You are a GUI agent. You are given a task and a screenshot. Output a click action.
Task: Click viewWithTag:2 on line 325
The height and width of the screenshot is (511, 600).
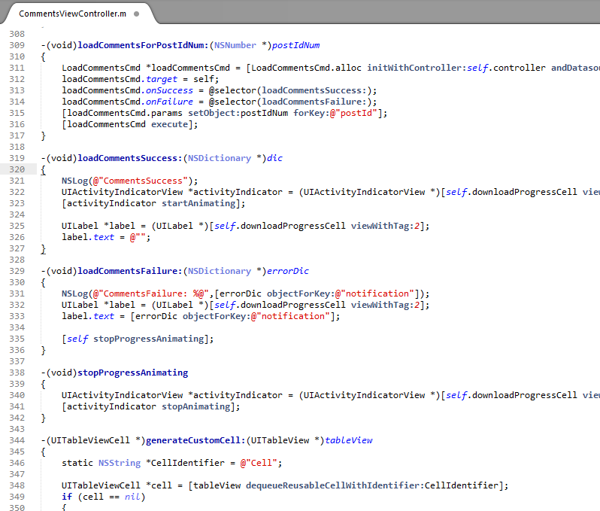pyautogui.click(x=385, y=226)
